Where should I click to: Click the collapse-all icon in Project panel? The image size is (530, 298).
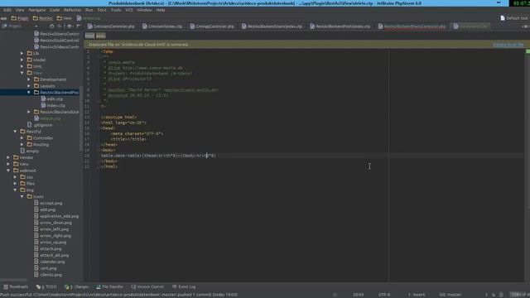[x=60, y=26]
